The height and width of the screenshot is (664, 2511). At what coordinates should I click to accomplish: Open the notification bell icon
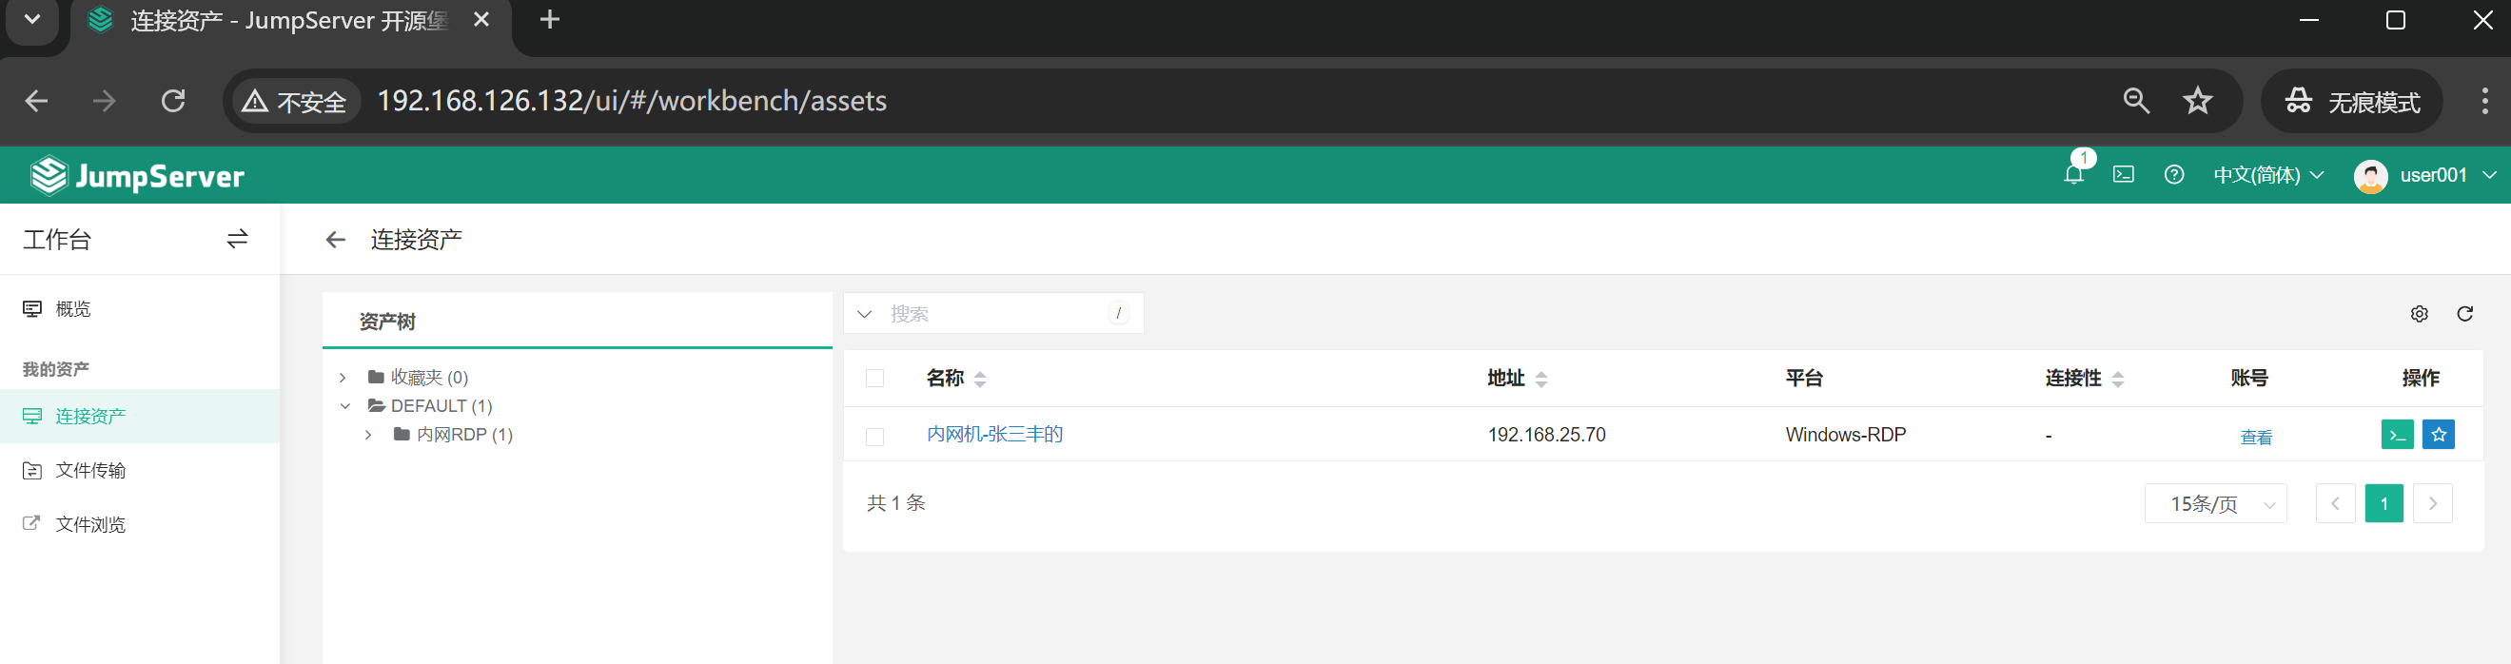2073,174
